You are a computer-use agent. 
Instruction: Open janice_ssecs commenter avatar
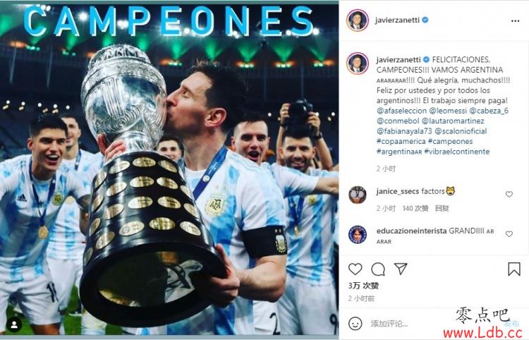click(358, 195)
